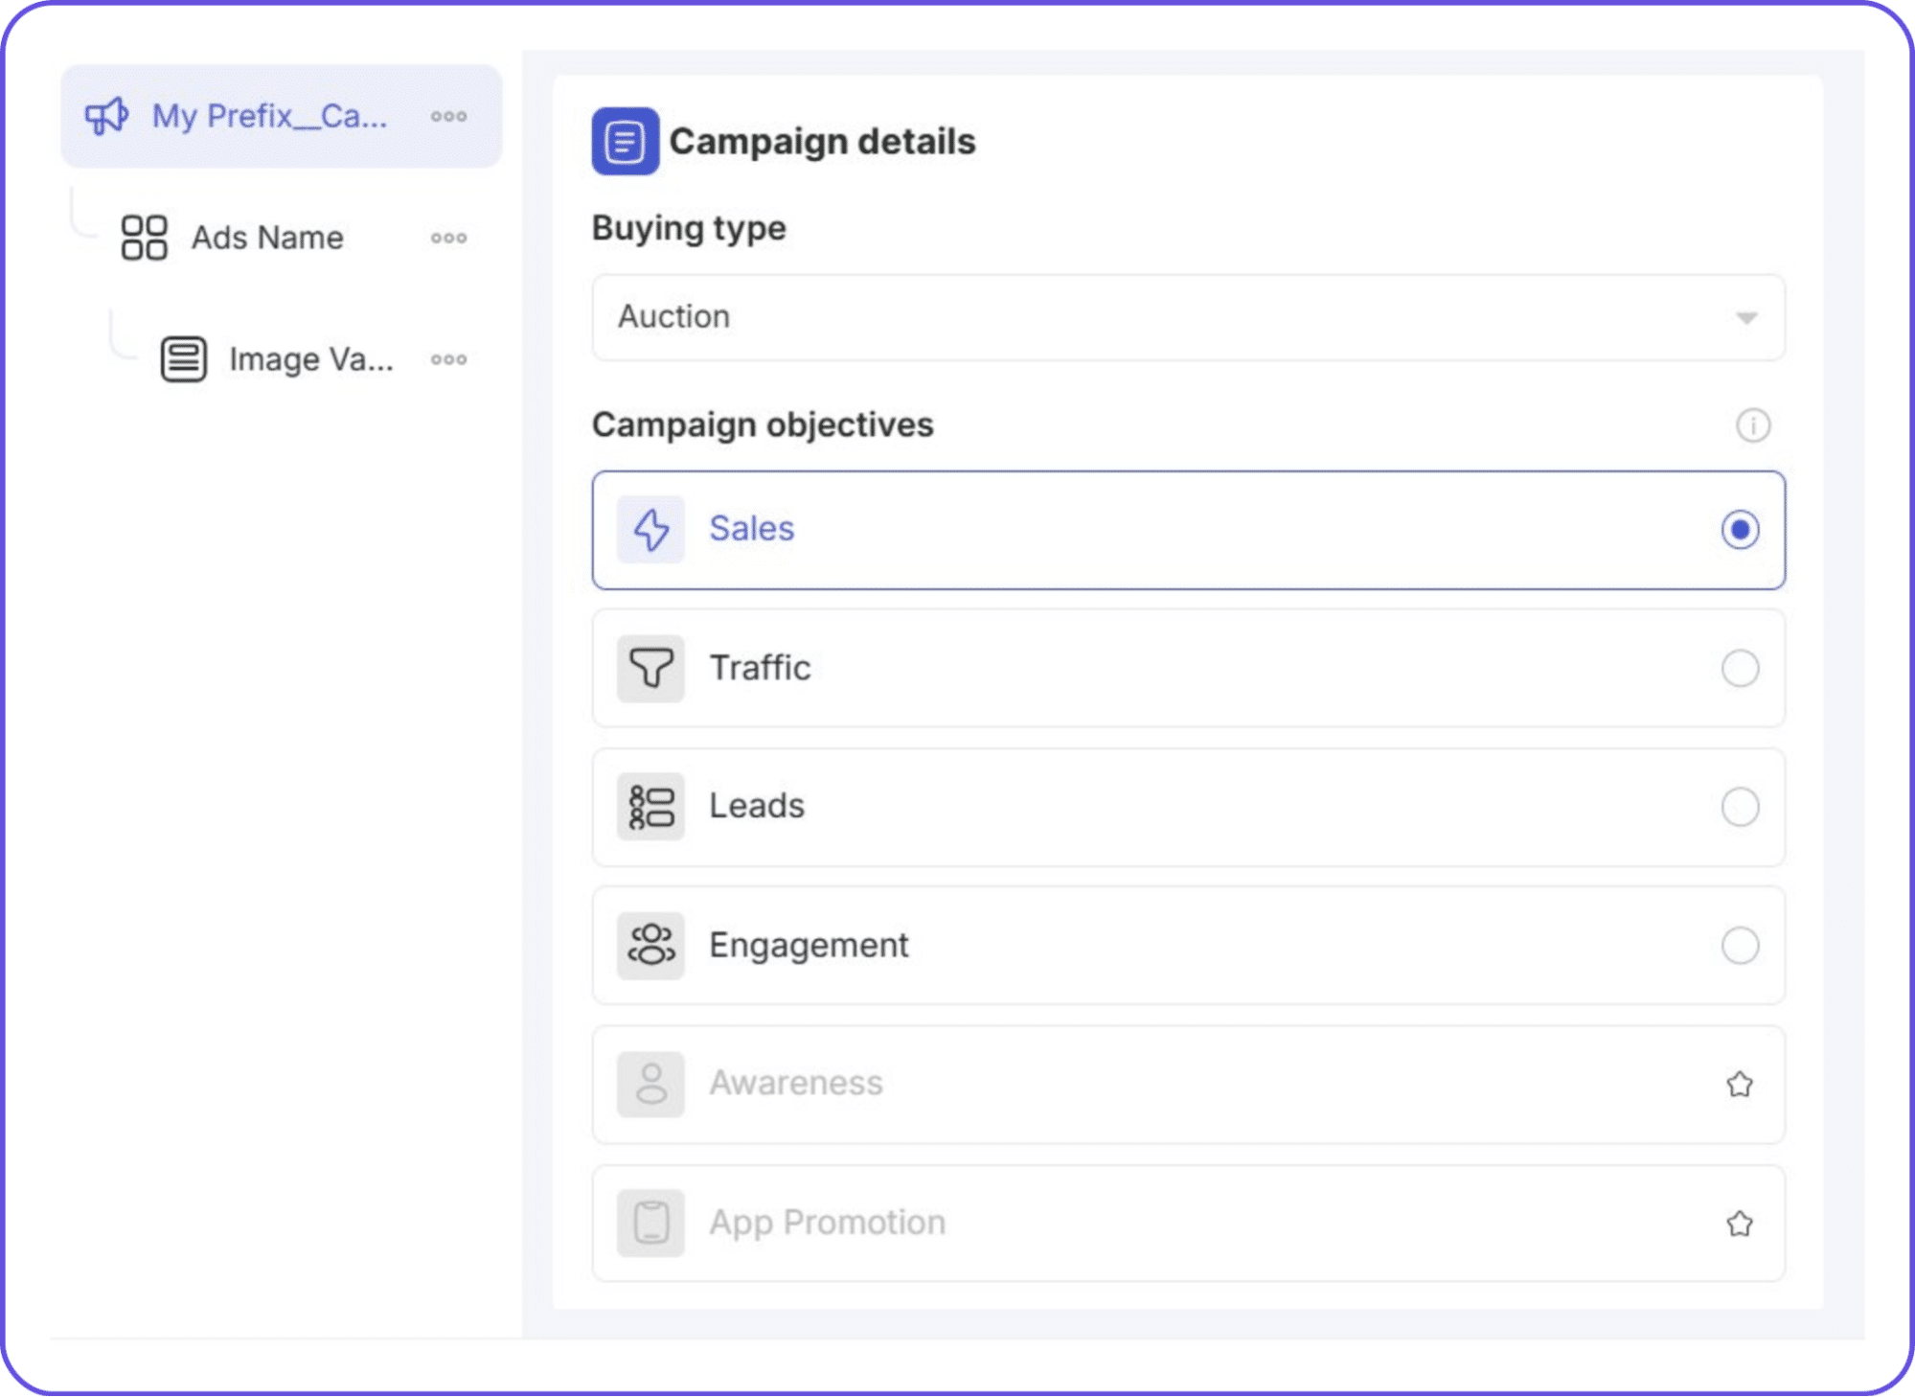
Task: Open the Buying type Auction dropdown
Action: coord(1188,317)
